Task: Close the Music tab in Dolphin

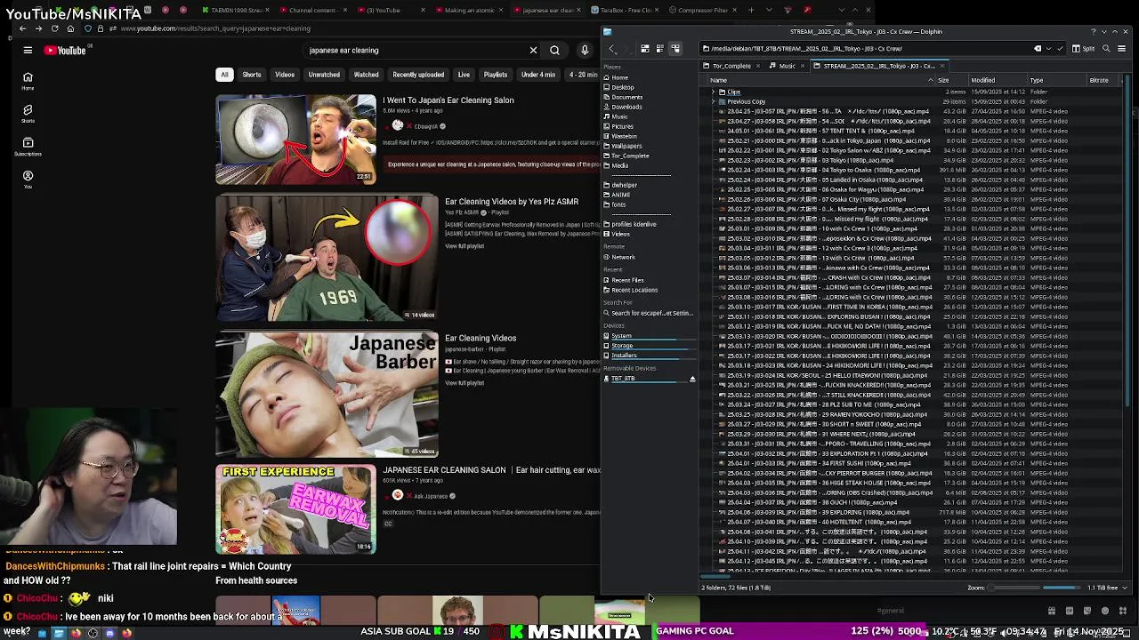Action: coord(804,66)
